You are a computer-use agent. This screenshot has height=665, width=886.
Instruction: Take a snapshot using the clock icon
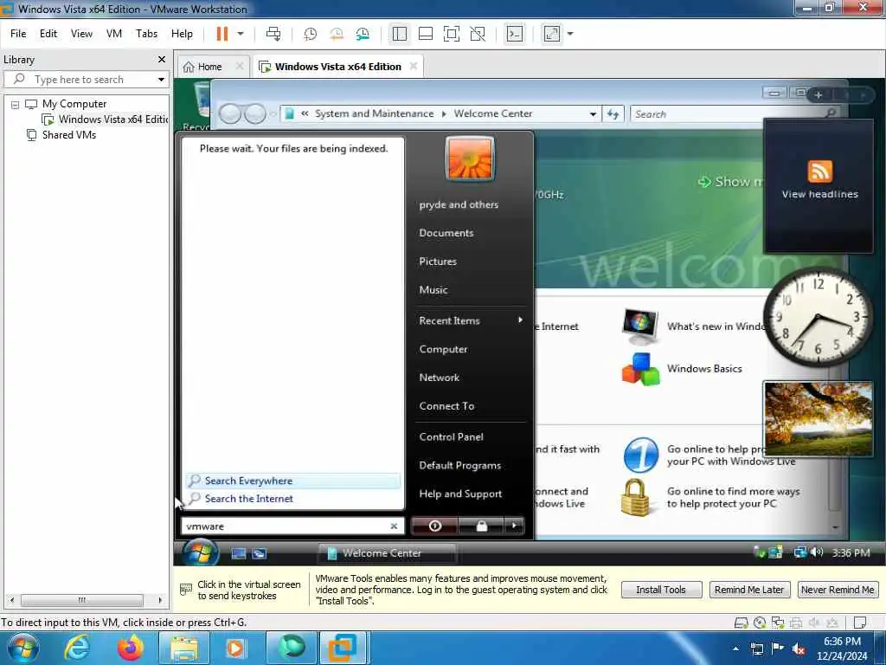click(x=310, y=34)
